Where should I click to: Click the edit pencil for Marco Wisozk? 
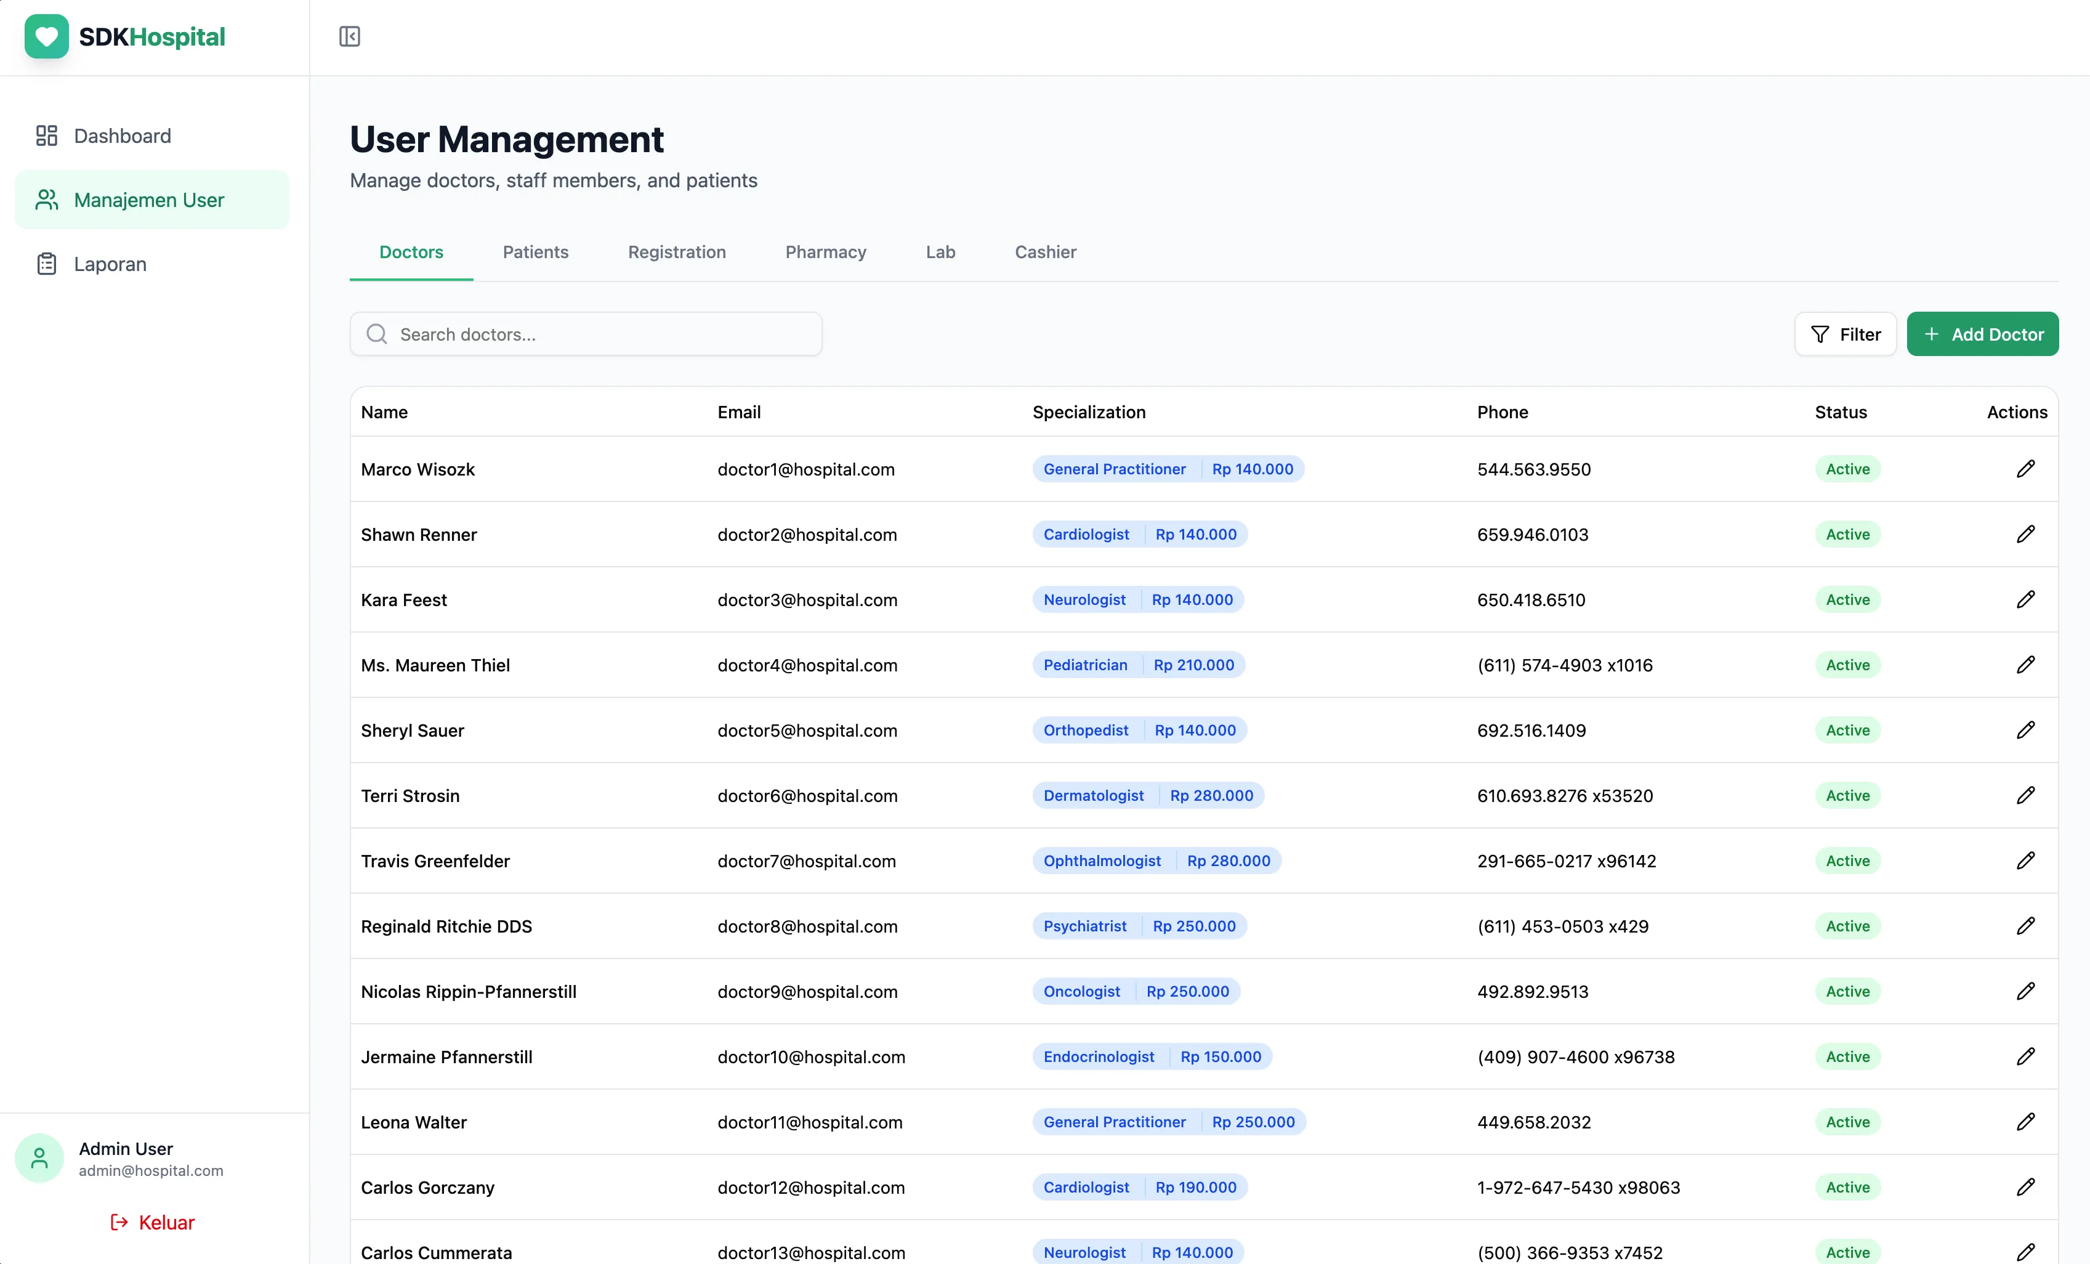(2027, 468)
